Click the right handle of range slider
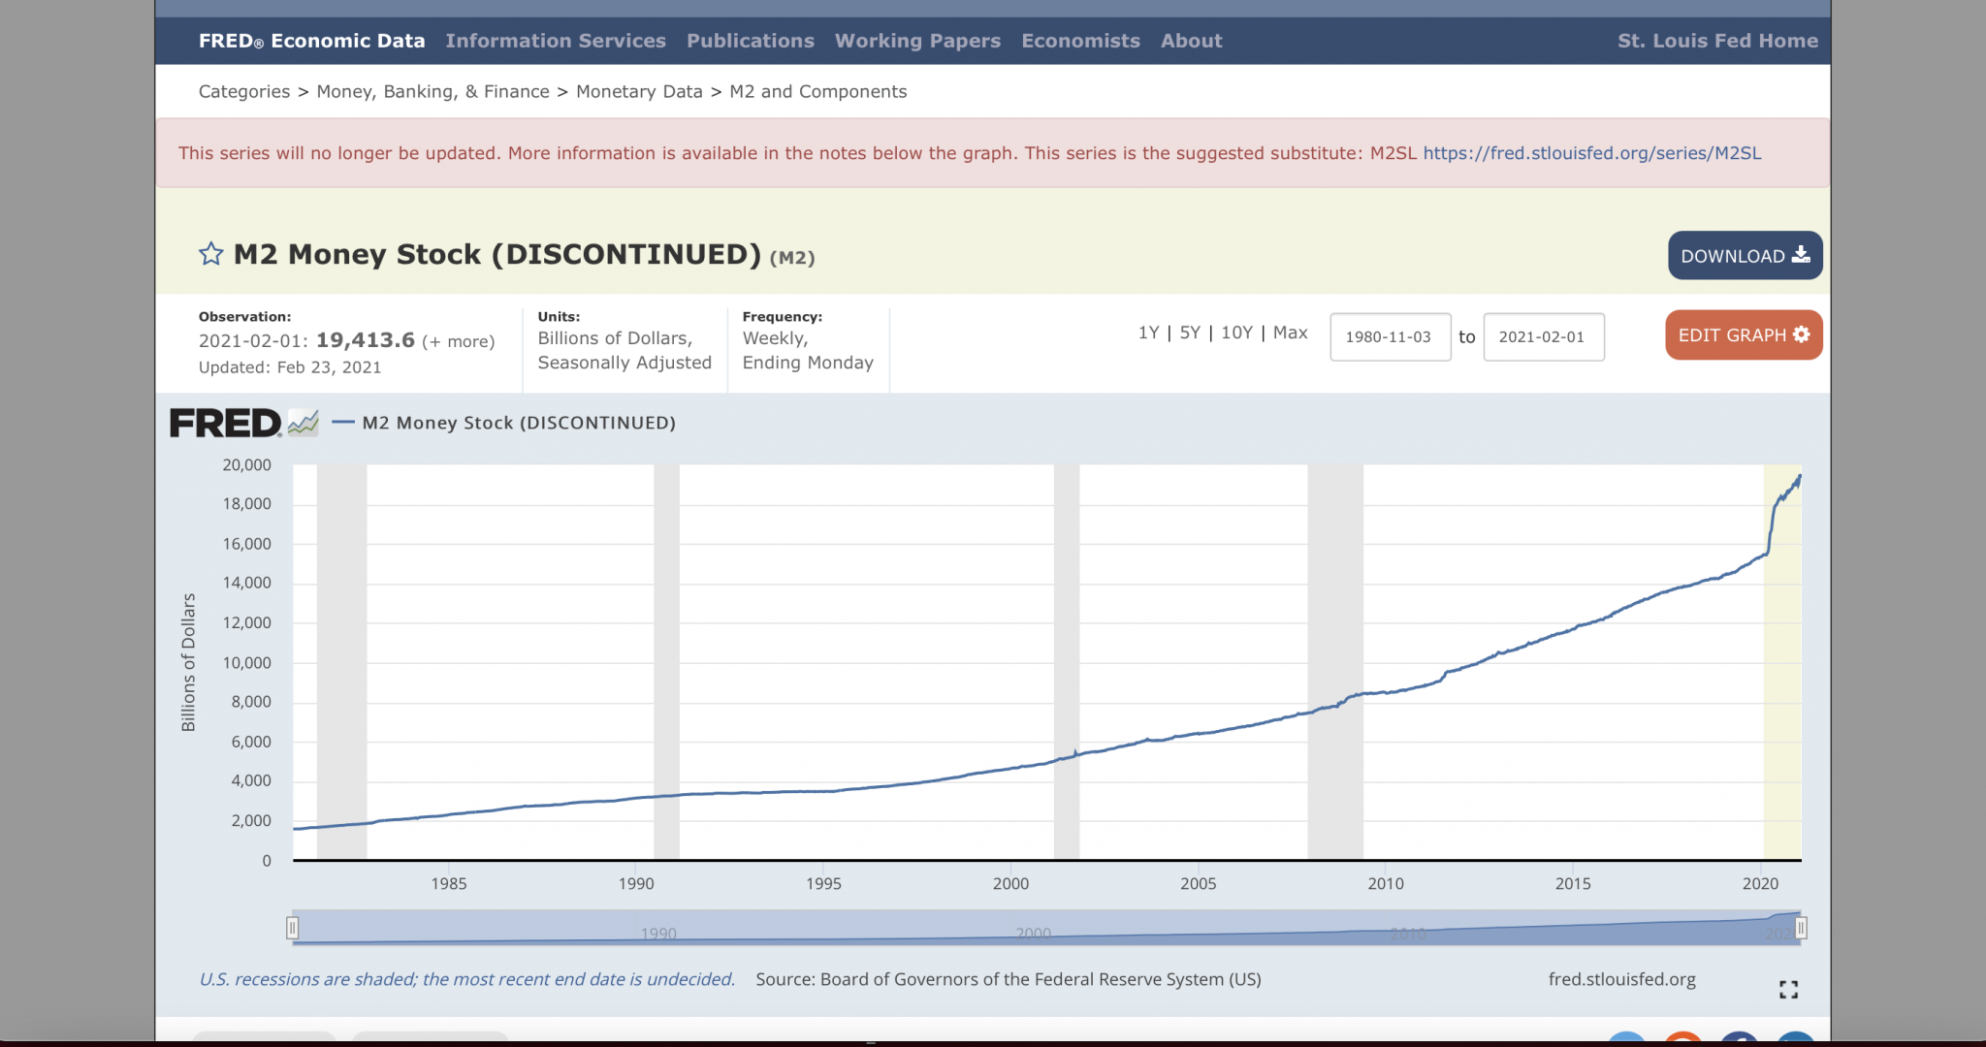The image size is (1986, 1047). point(1801,928)
